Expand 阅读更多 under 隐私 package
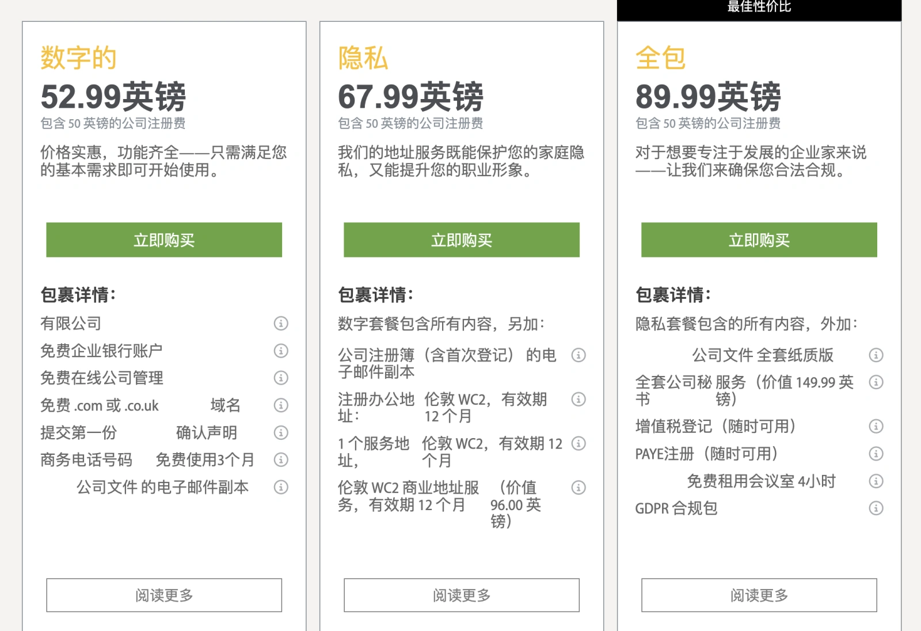921x631 pixels. click(x=462, y=595)
